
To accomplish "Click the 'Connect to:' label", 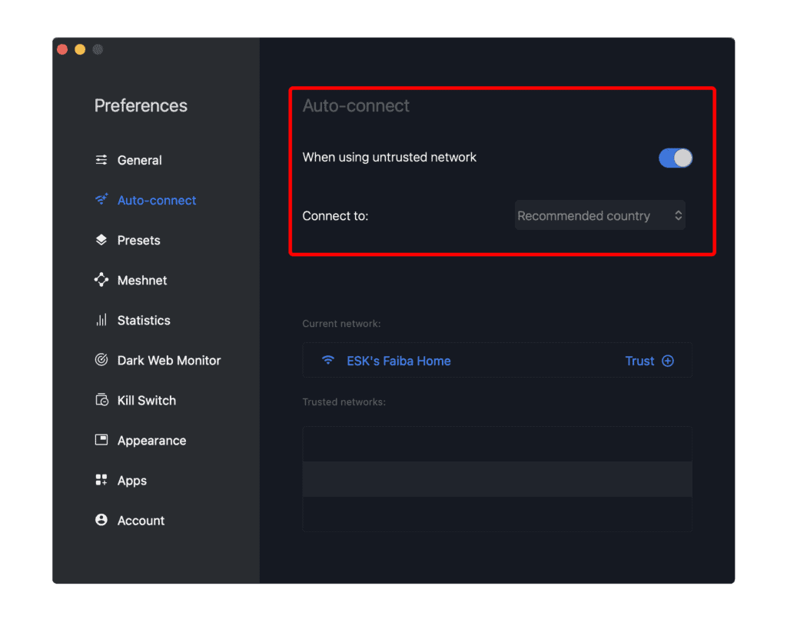I will click(335, 216).
